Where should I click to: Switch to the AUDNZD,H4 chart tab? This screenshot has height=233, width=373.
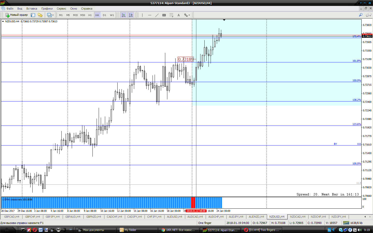click(x=256, y=217)
